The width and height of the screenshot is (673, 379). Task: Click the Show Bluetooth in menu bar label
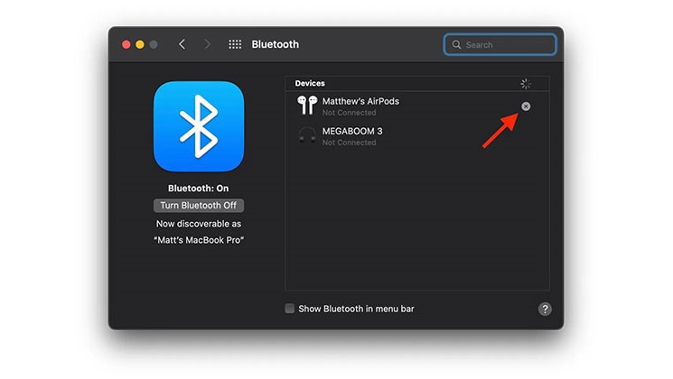356,309
